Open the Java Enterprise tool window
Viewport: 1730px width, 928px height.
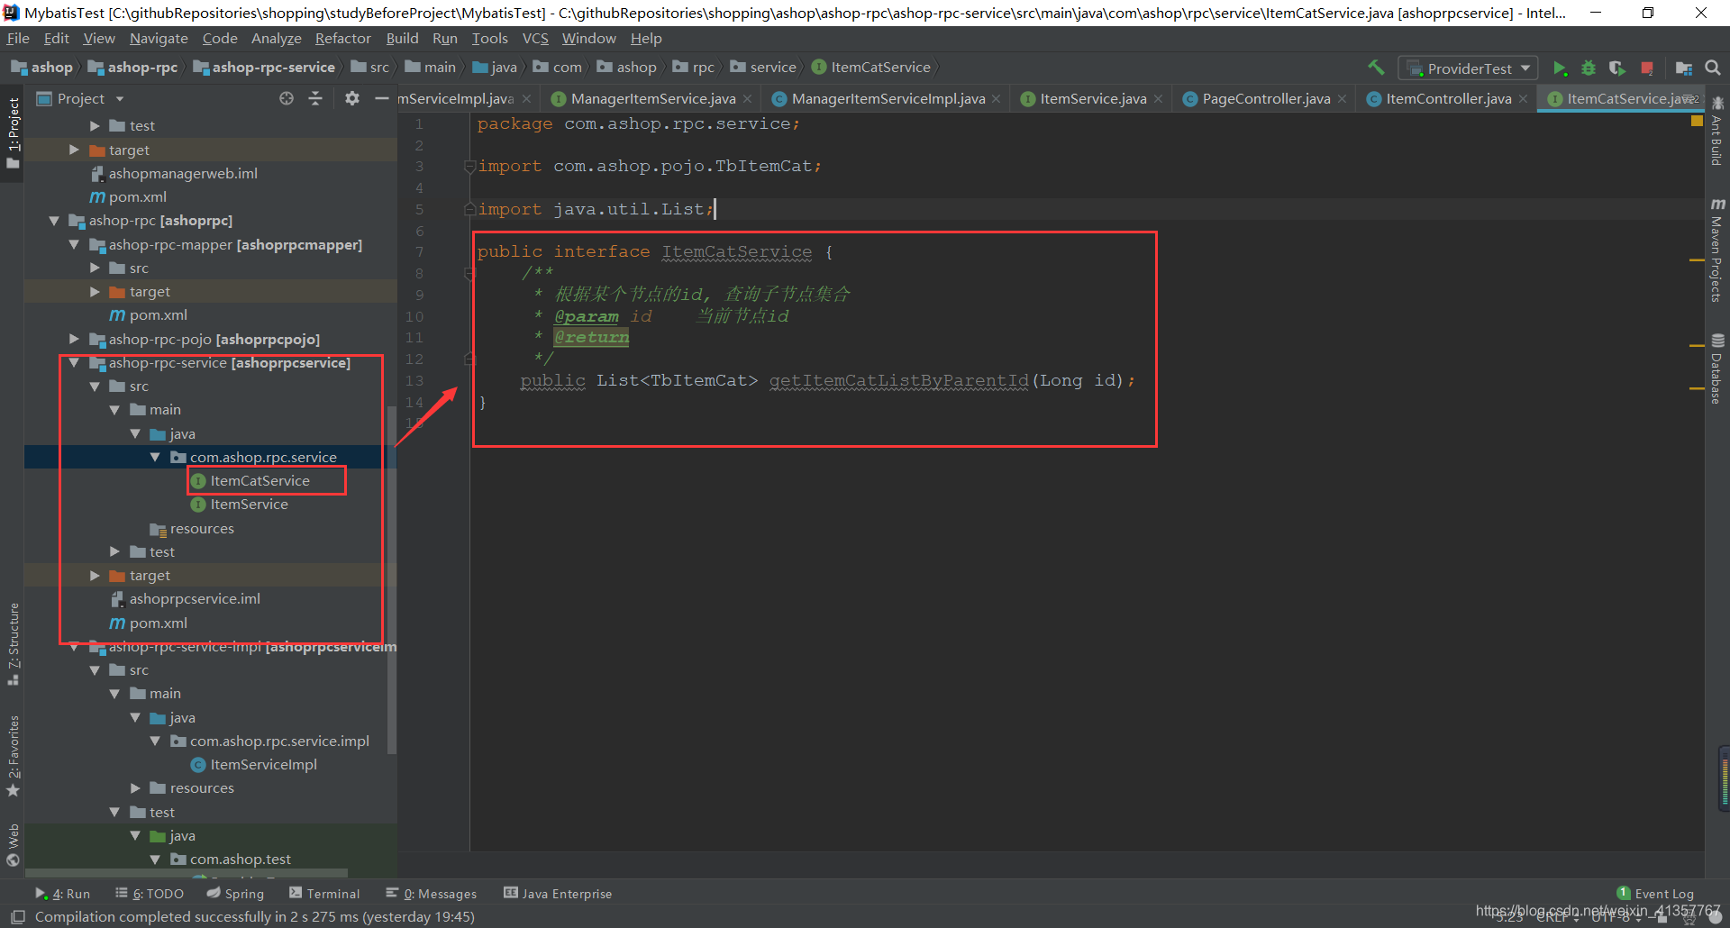coord(558,894)
